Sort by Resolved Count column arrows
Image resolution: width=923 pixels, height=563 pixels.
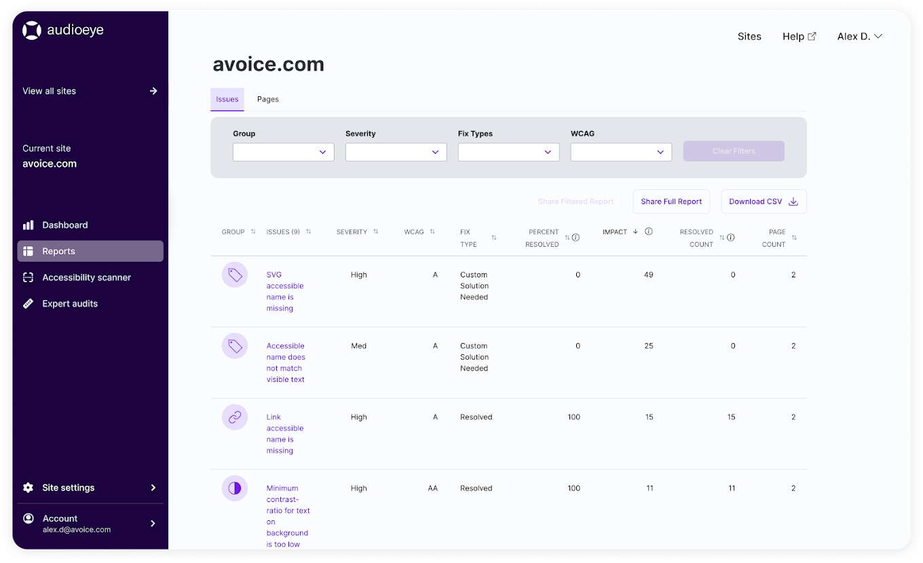click(x=722, y=237)
